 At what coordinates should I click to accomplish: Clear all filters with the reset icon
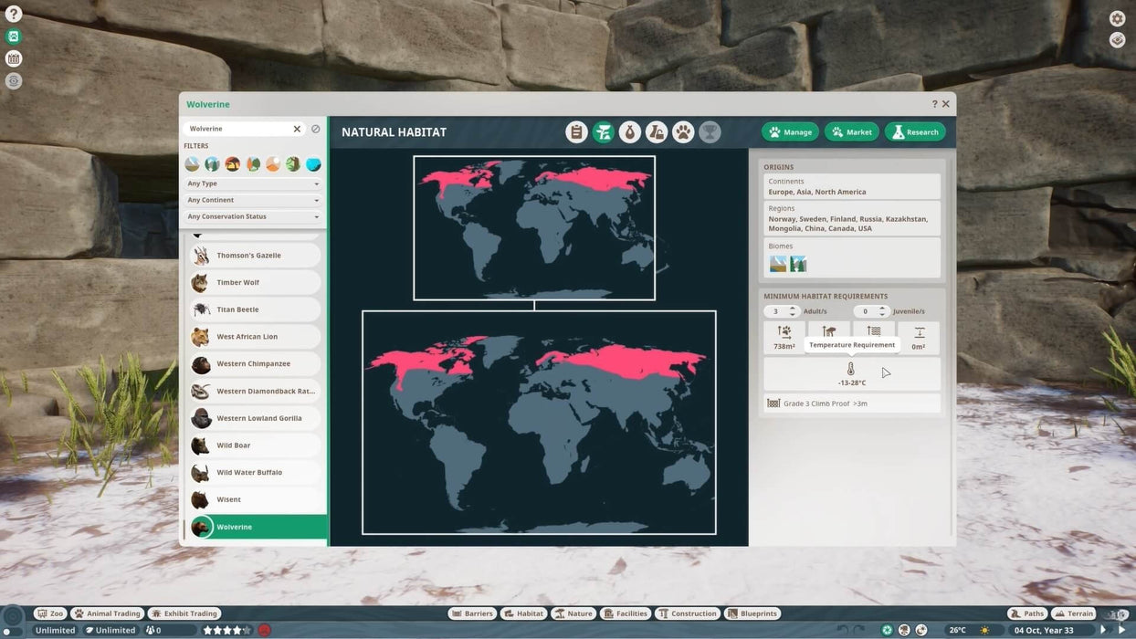click(x=316, y=129)
